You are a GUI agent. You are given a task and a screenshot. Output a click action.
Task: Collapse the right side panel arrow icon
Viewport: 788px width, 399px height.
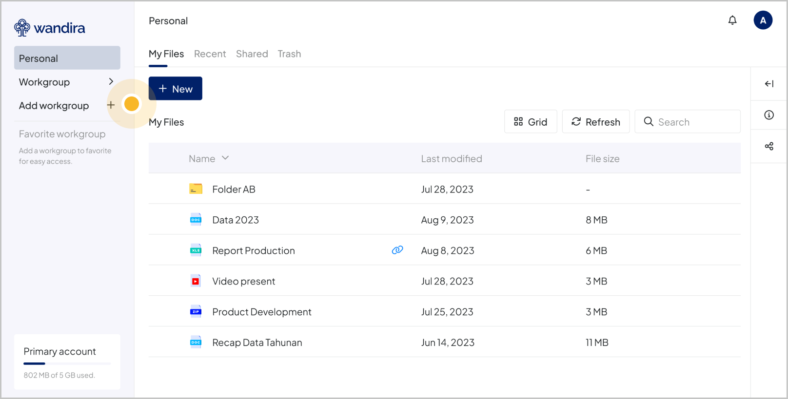tap(769, 84)
